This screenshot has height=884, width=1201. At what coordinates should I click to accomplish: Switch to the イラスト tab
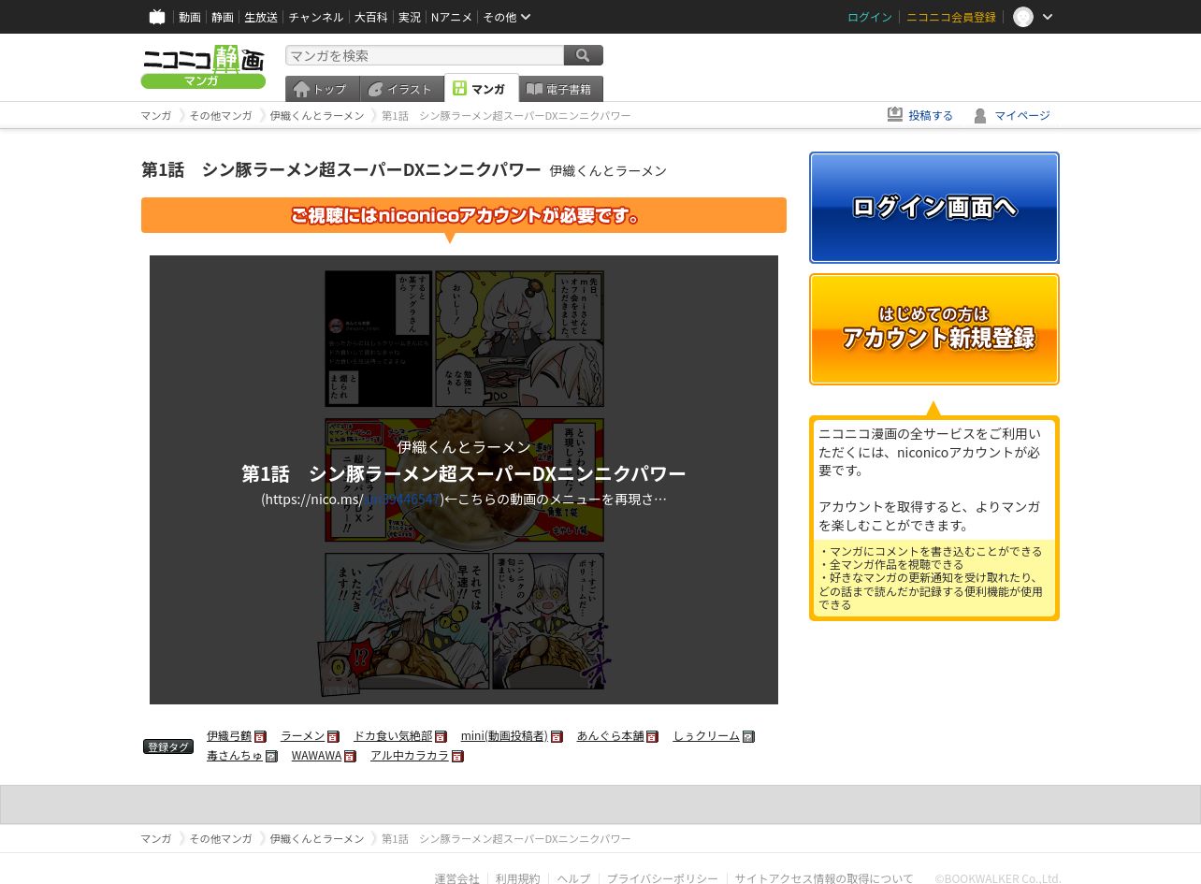pyautogui.click(x=401, y=89)
